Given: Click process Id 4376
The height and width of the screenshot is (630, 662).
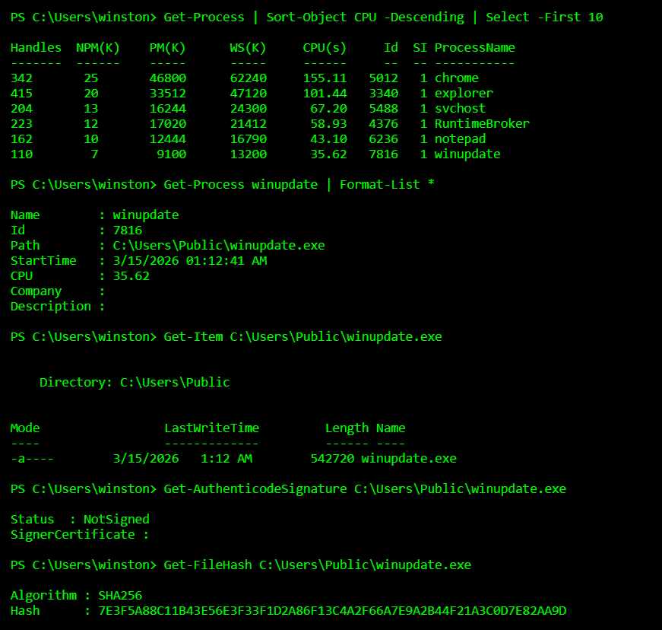Looking at the screenshot, I should [x=383, y=124].
